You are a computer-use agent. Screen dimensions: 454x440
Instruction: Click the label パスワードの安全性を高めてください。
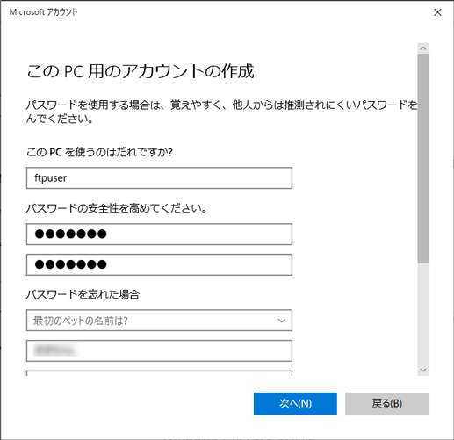(117, 208)
